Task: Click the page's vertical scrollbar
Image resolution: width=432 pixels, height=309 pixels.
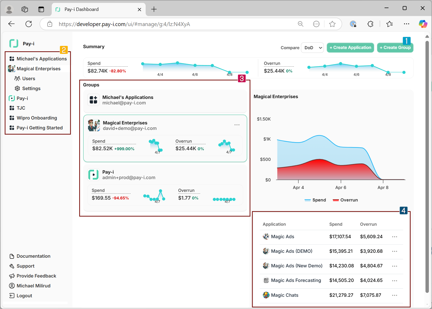Action: tap(427, 167)
